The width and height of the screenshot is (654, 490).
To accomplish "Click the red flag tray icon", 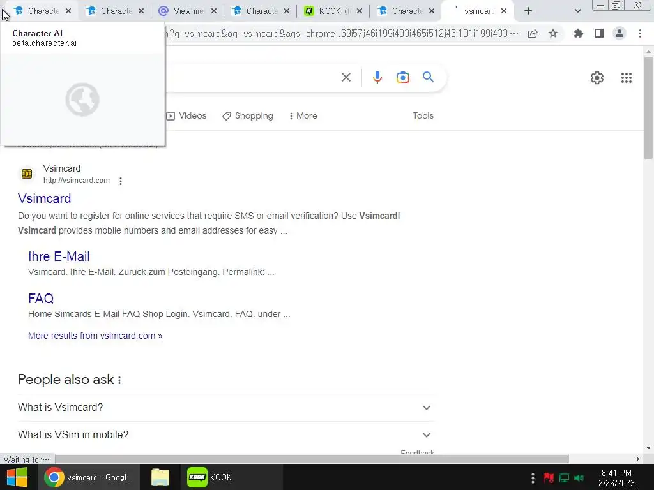I will tap(548, 478).
